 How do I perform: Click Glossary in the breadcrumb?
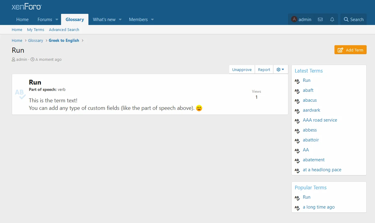(35, 40)
